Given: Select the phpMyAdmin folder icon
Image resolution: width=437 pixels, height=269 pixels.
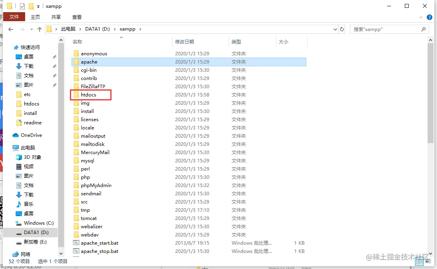Looking at the screenshot, I should pyautogui.click(x=76, y=185).
